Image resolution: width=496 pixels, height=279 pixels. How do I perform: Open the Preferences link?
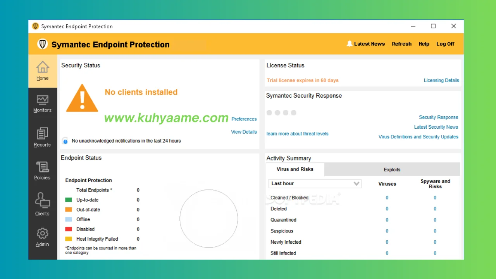tap(244, 119)
